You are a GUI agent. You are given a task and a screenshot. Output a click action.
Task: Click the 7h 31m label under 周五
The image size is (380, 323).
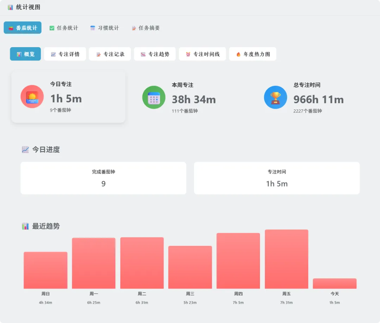click(286, 303)
